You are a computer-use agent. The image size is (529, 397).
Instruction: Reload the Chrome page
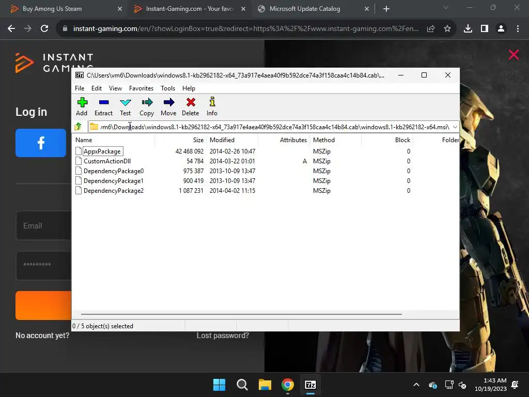44,29
